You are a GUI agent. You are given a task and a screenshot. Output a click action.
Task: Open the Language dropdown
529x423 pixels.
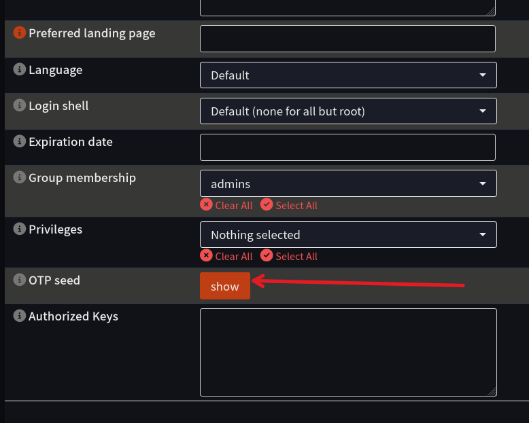click(x=348, y=75)
